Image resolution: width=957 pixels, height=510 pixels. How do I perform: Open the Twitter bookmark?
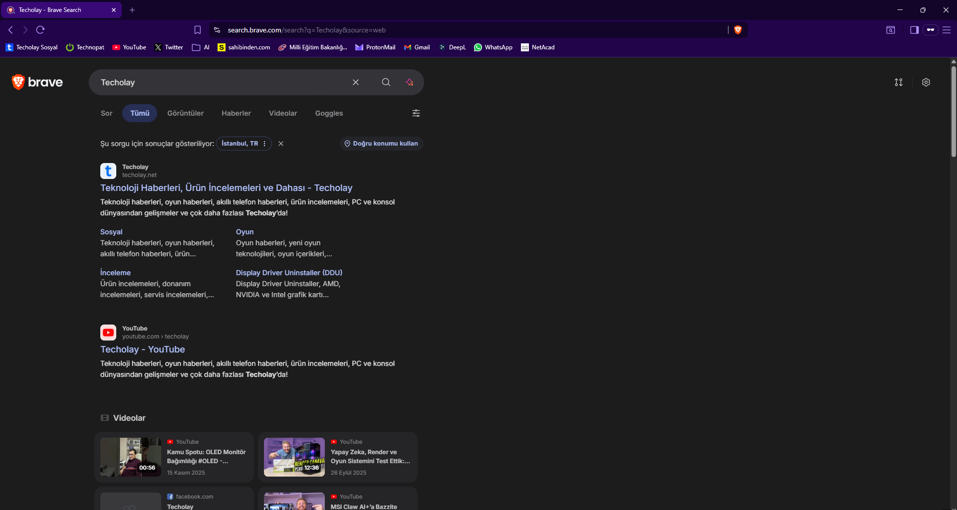tap(169, 47)
